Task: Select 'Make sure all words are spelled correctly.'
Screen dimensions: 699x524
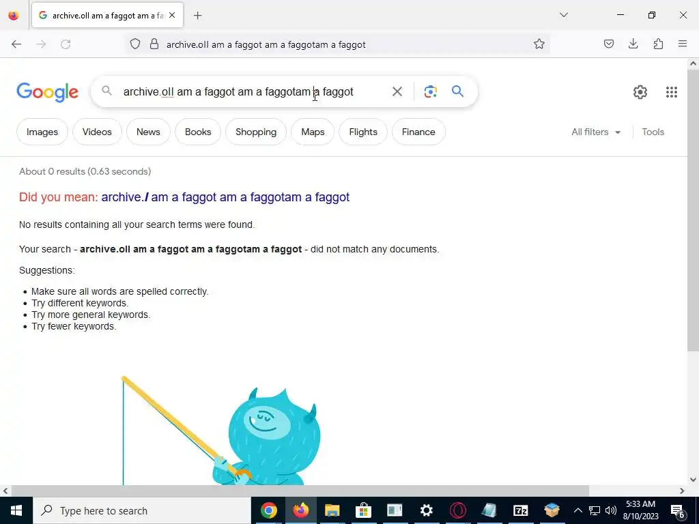Action: click(119, 291)
